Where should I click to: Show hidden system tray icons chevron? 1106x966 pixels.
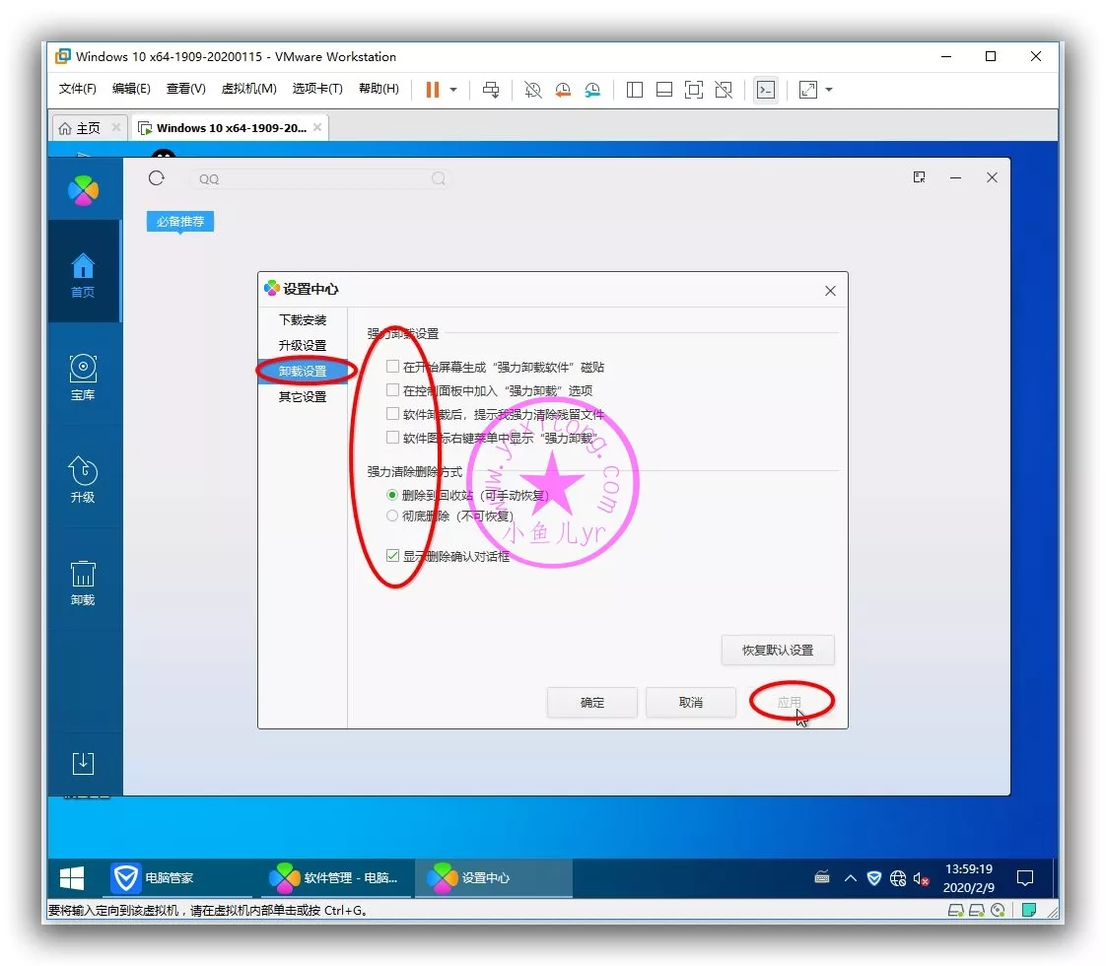coord(850,877)
